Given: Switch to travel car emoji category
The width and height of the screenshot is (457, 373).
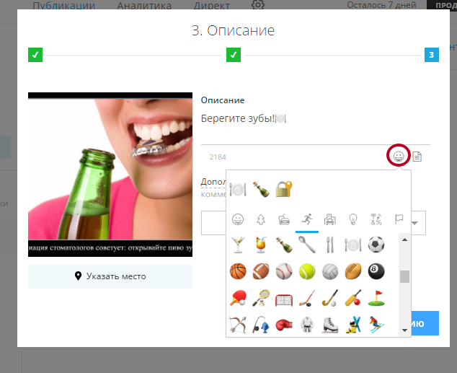Looking at the screenshot, I should click(x=330, y=219).
